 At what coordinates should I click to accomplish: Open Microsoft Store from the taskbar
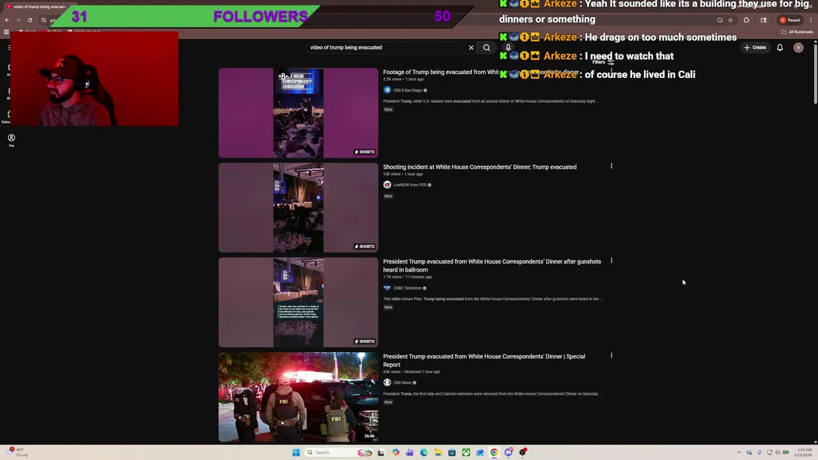[x=452, y=452]
